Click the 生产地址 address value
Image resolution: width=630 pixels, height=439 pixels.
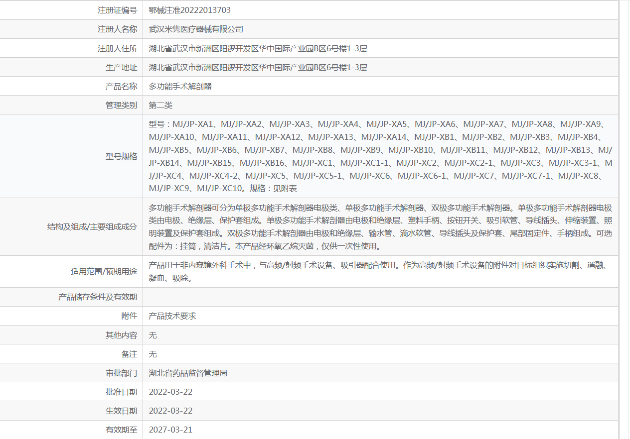tap(258, 67)
